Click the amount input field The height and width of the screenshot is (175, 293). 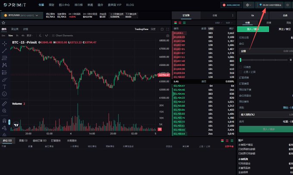266,51
